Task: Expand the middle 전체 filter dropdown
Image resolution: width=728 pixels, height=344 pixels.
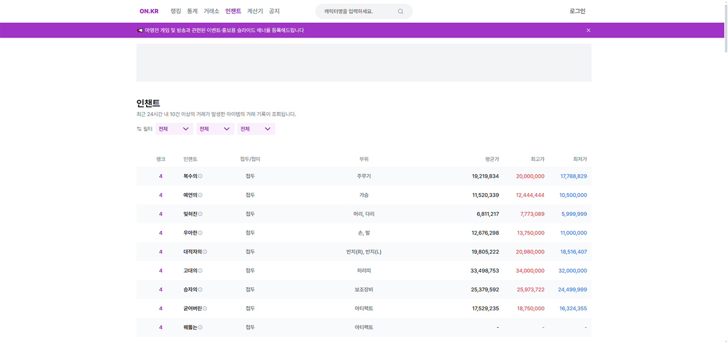Action: point(215,129)
